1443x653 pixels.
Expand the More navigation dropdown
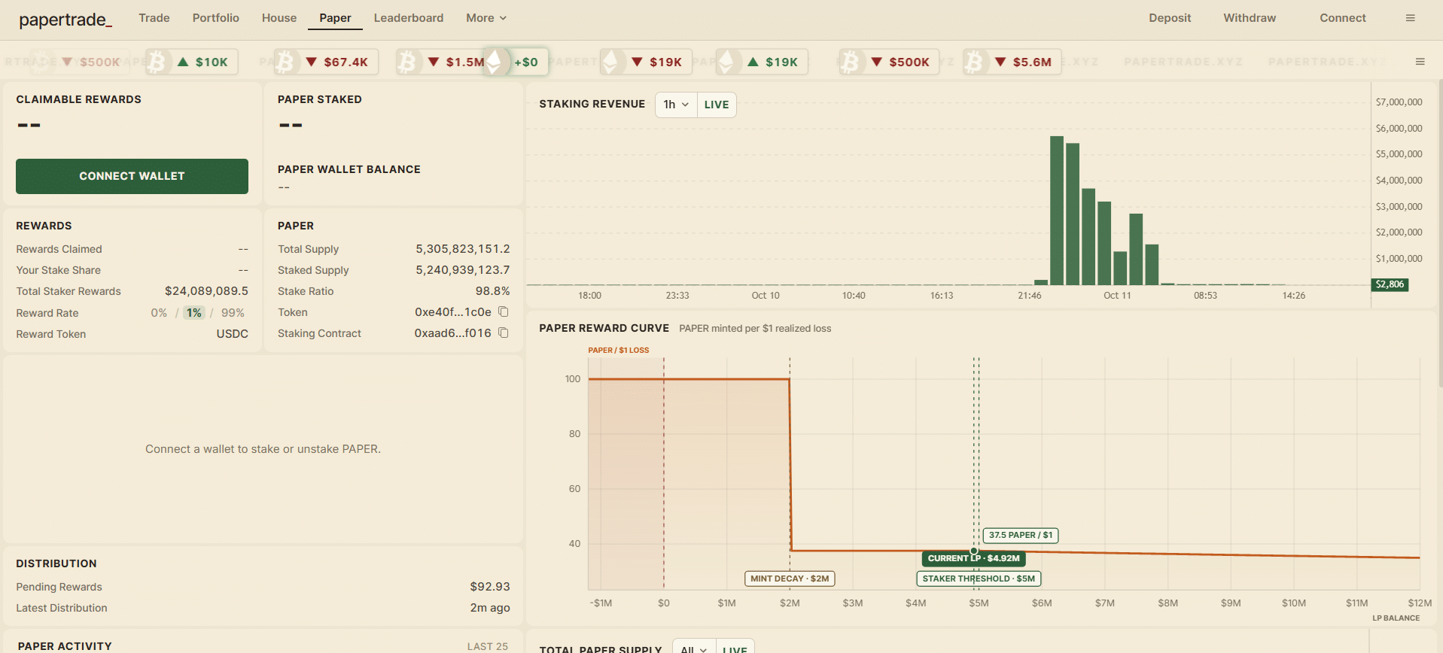(x=486, y=18)
